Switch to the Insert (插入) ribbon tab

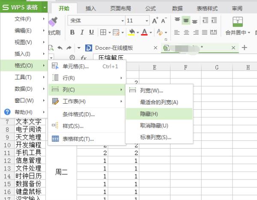point(90,8)
